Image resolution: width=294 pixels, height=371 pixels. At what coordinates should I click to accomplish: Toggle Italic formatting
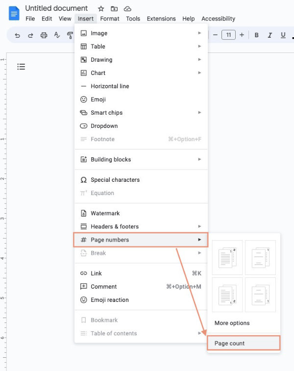pos(269,35)
